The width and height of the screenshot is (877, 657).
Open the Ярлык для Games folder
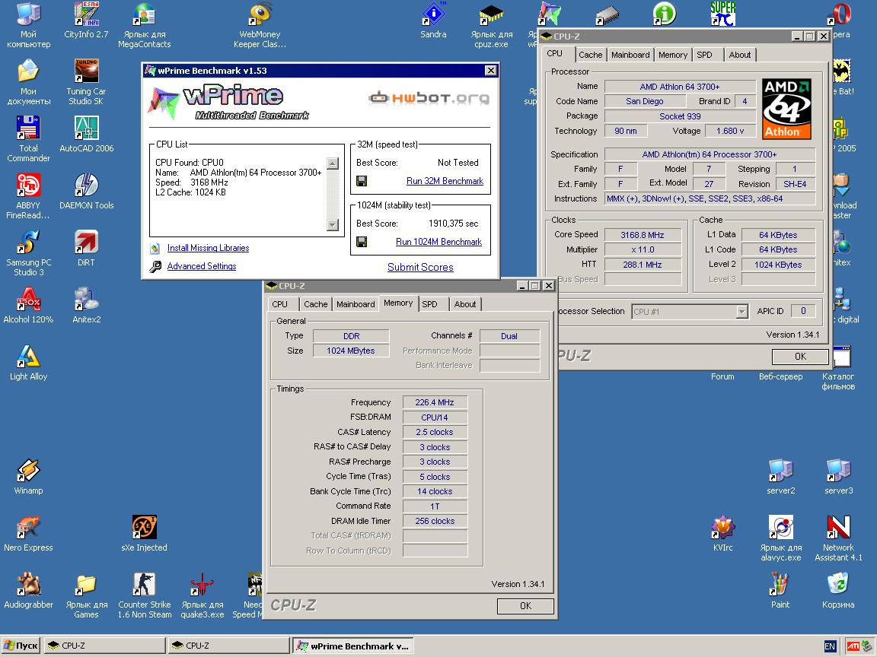pos(86,586)
